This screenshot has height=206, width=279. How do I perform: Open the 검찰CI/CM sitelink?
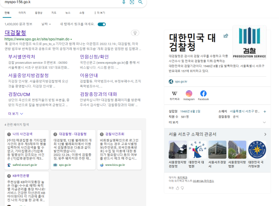[x=19, y=94]
